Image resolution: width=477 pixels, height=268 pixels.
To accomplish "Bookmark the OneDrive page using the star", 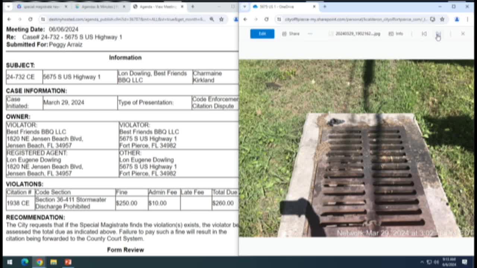I will (x=442, y=19).
